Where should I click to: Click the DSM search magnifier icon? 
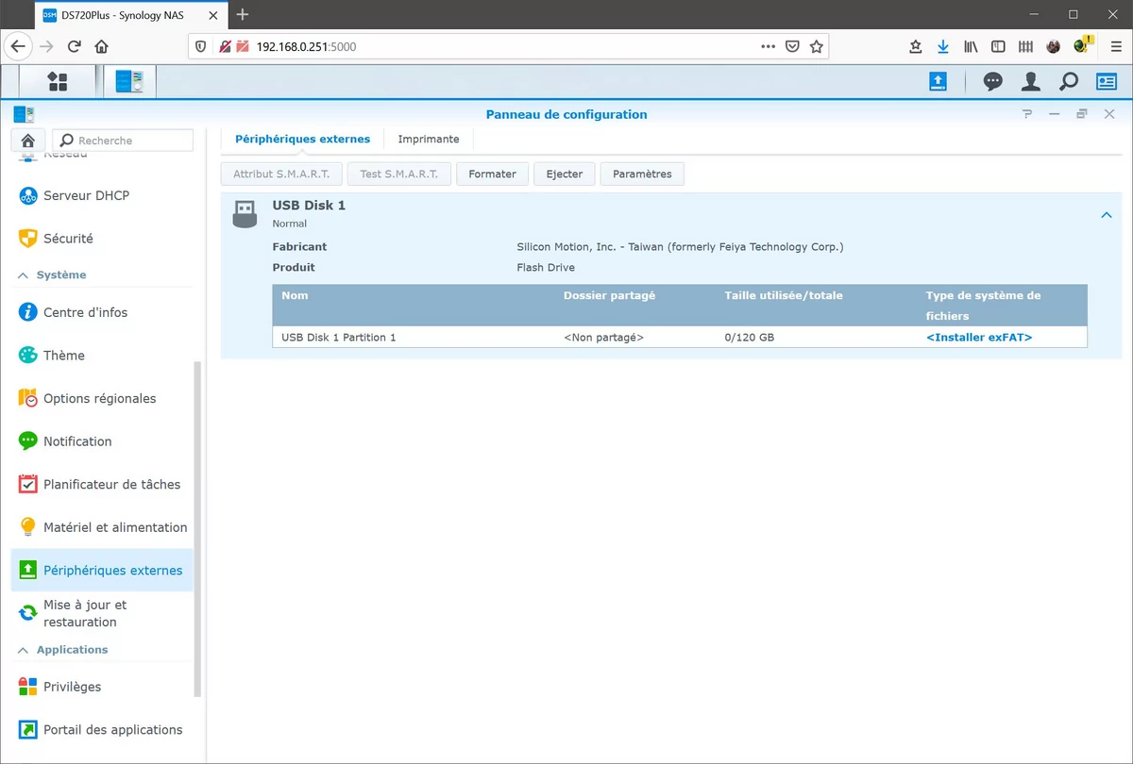pyautogui.click(x=1069, y=82)
